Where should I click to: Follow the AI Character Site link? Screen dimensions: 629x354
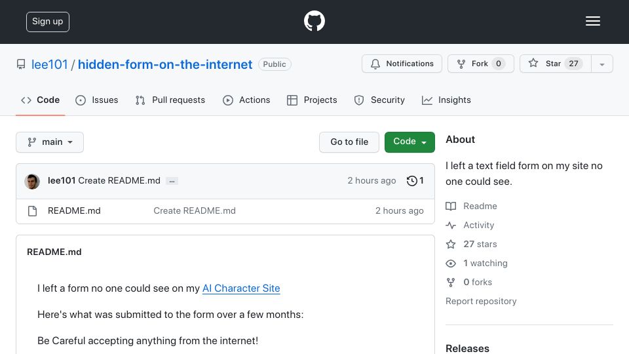coord(241,288)
